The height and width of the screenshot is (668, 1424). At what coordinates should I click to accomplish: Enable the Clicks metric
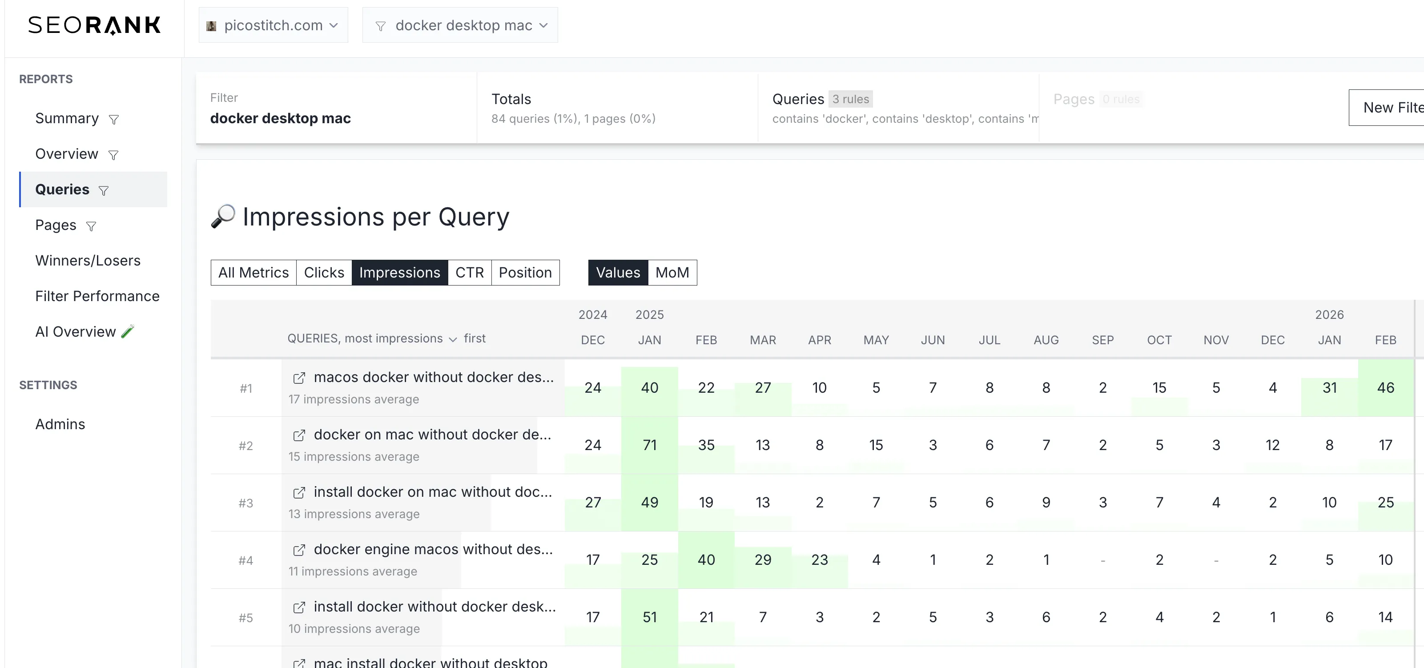click(x=323, y=273)
